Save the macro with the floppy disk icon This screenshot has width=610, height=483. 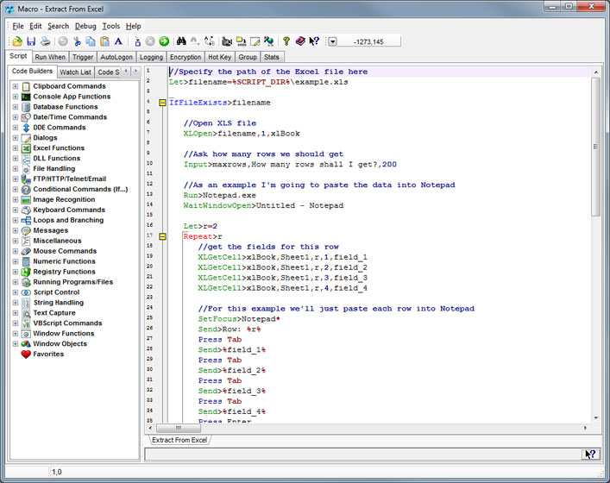click(31, 41)
